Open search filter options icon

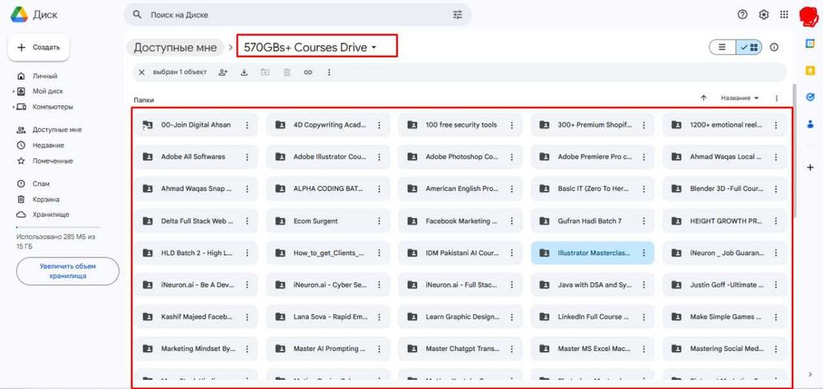pos(458,15)
